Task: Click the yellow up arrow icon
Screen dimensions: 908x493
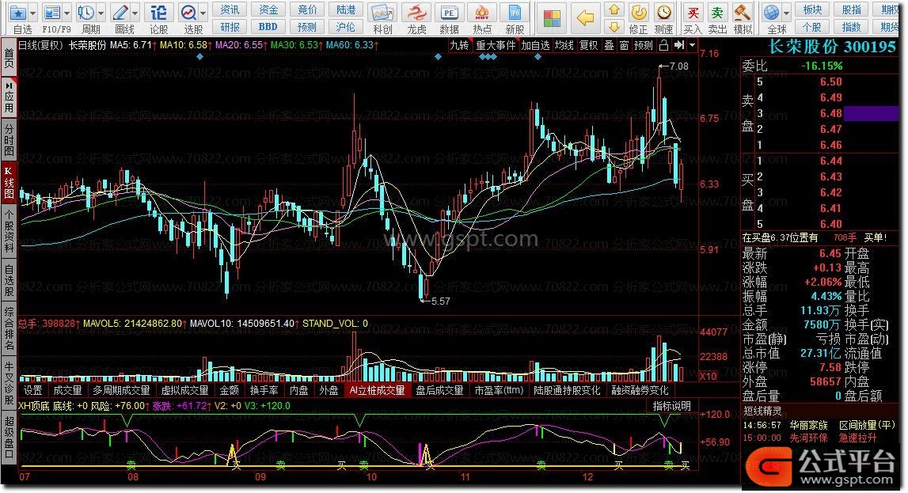Action: coord(614,9)
